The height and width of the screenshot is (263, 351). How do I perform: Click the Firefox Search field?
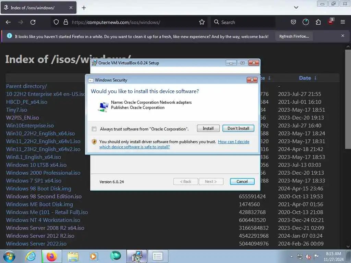243,22
